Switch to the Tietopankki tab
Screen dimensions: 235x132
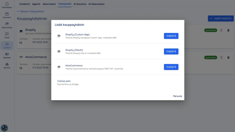(65, 4)
